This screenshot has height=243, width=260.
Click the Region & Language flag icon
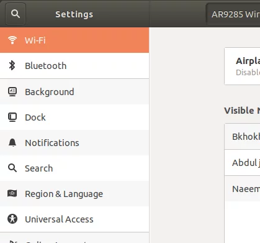coord(12,193)
